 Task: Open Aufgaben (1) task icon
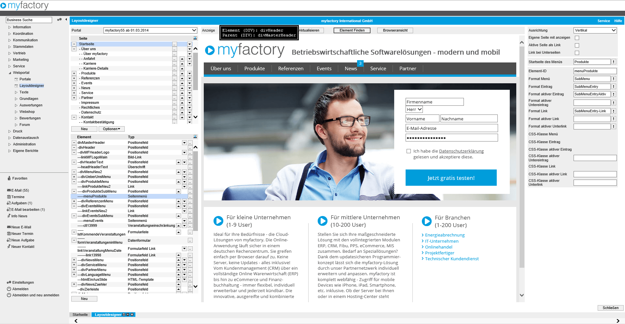point(9,203)
